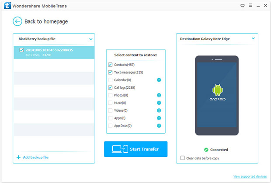
Task: Click the back arrow circle icon
Action: [17, 21]
